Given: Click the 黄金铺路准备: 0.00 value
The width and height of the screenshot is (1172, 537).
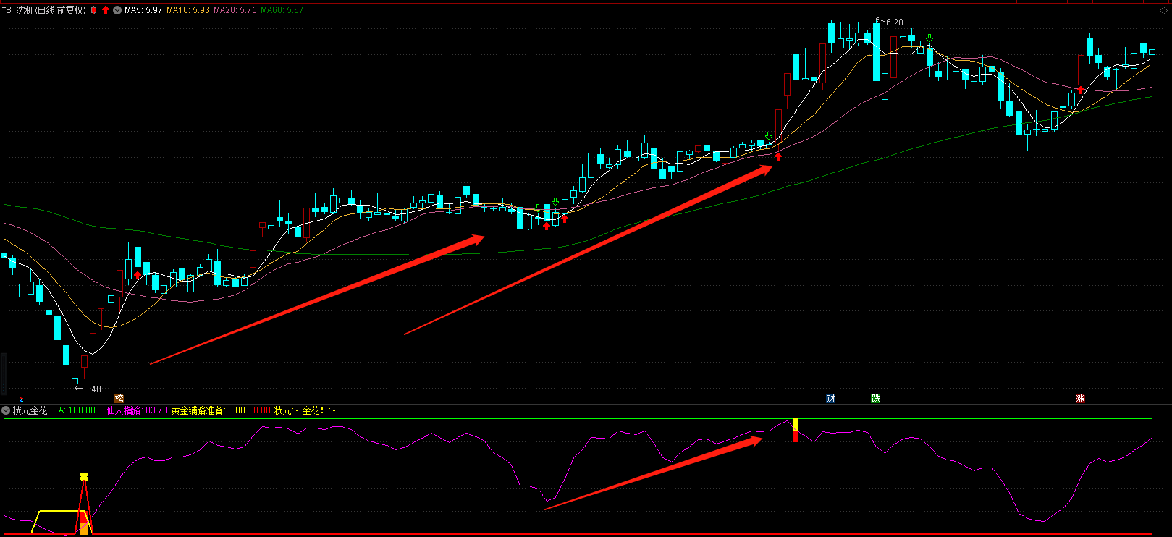Looking at the screenshot, I should pyautogui.click(x=208, y=410).
